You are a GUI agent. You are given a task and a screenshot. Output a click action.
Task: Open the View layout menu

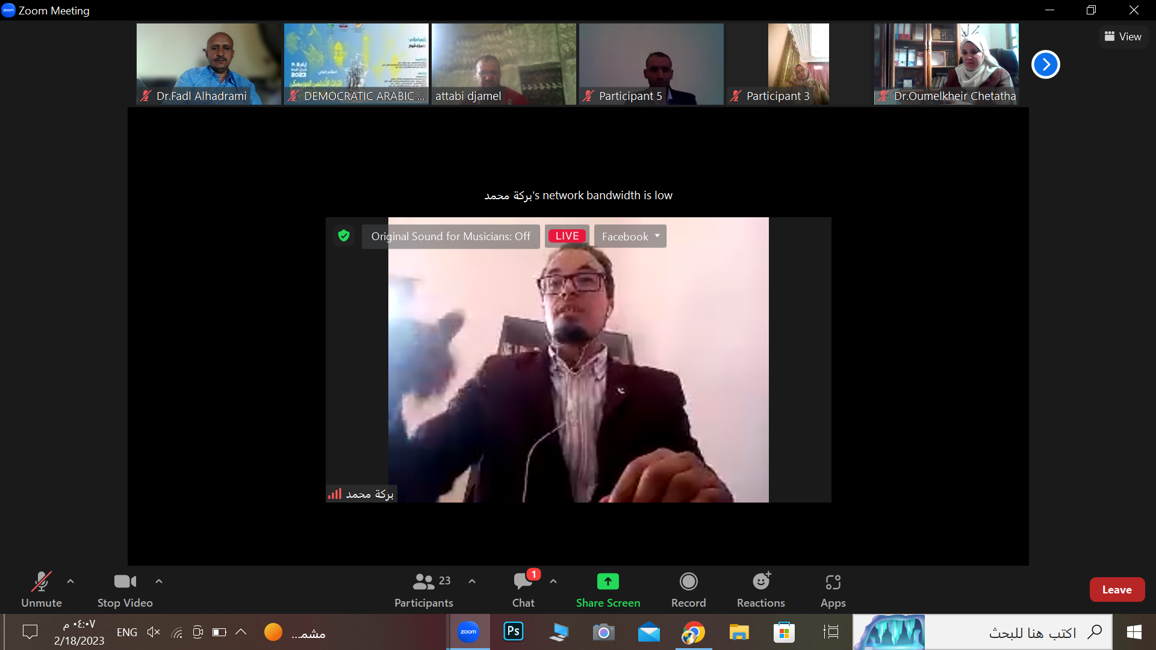click(x=1123, y=37)
